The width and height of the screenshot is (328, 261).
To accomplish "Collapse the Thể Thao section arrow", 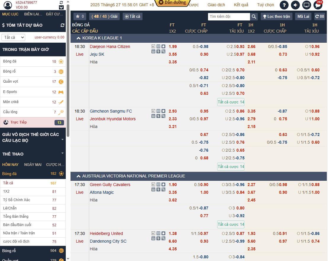I will pos(62,153).
